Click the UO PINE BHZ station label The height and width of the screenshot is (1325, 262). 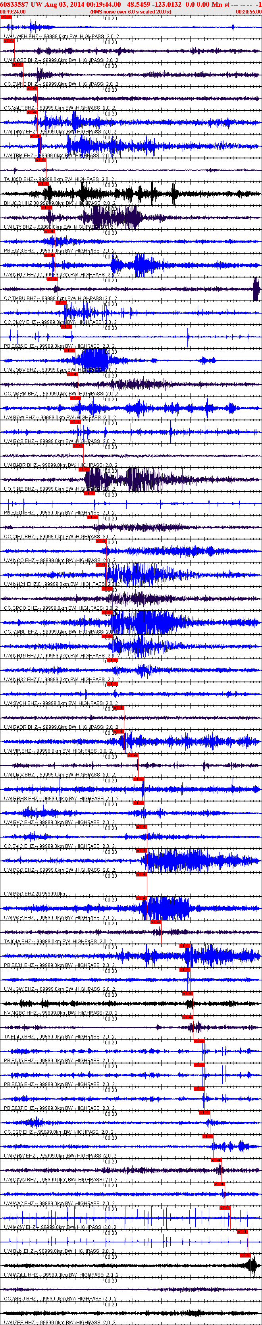coord(19,489)
